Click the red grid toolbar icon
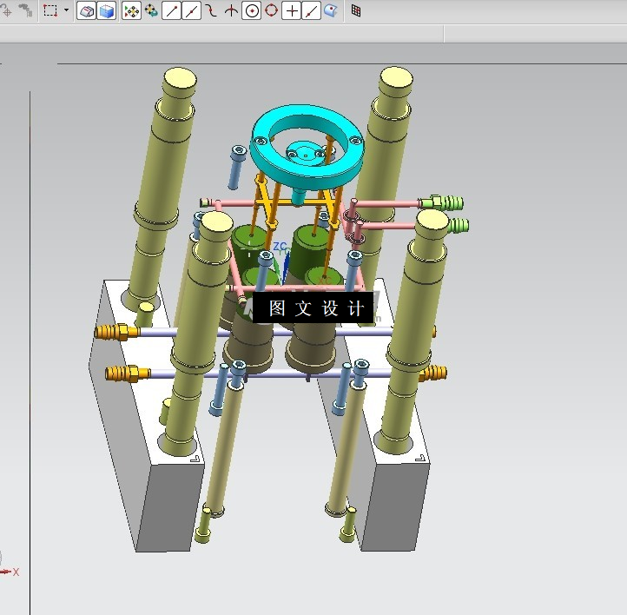The height and width of the screenshot is (615, 627). [356, 11]
